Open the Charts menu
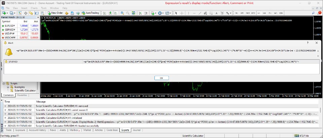The width and height of the screenshot is (323, 138). [x=34, y=8]
